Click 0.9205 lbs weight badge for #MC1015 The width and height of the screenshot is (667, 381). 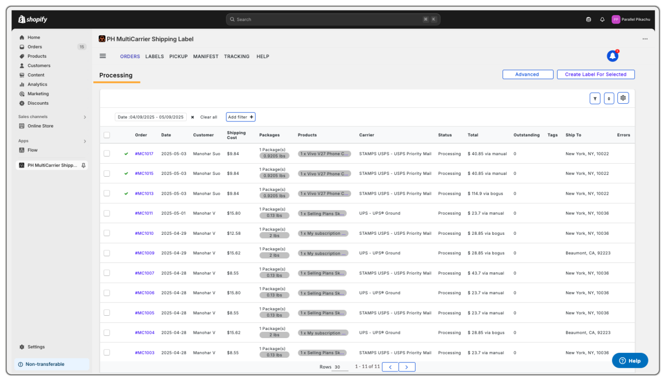coord(274,176)
